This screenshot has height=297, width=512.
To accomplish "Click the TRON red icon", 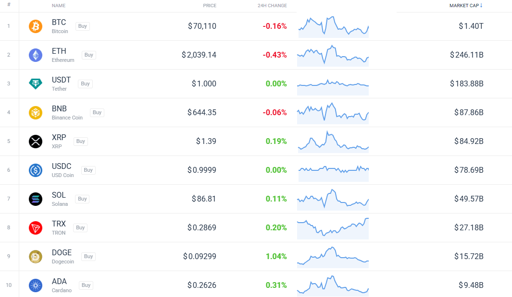I will (x=36, y=228).
